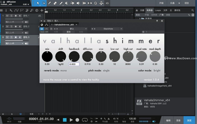
Task: Open the 开始 start page button
Action: [x=161, y=3]
